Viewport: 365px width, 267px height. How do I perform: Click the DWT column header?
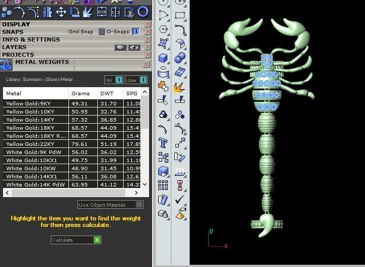pyautogui.click(x=110, y=94)
